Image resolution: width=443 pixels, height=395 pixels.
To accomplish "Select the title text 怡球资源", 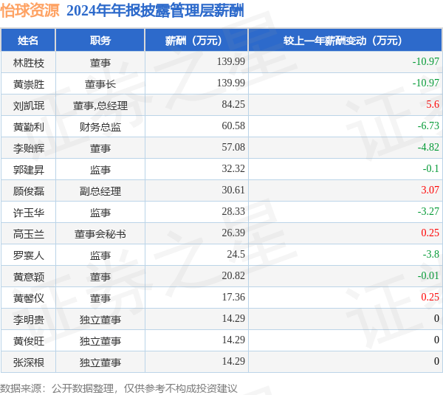I will point(30,10).
